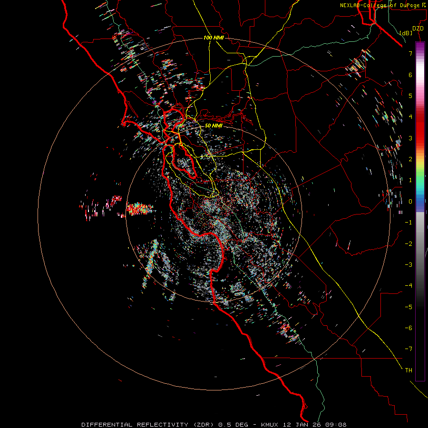Click the 100 NMI range ring label

(x=214, y=38)
